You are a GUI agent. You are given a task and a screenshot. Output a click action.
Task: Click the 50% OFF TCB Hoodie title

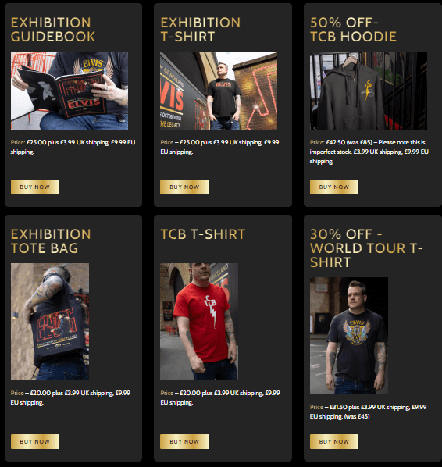pos(353,30)
